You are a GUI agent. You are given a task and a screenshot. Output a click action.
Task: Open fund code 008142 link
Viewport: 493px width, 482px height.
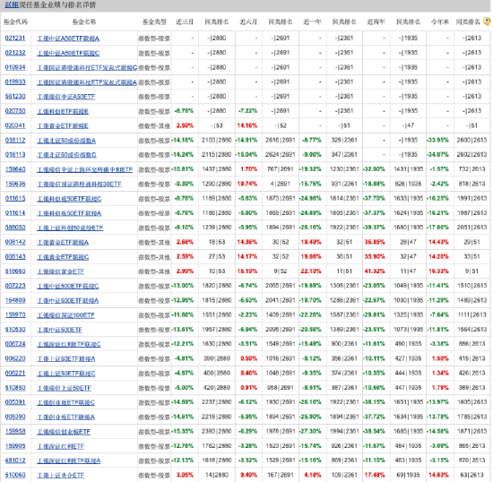15,242
